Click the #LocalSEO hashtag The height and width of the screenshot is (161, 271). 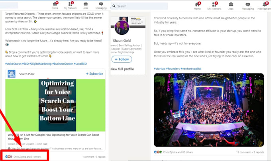pyautogui.click(x=81, y=64)
